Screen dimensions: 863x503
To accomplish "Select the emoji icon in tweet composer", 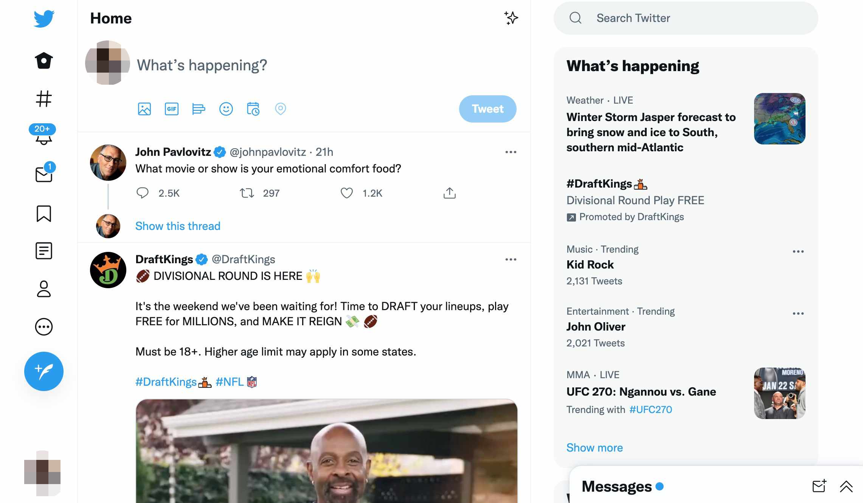I will click(x=226, y=109).
